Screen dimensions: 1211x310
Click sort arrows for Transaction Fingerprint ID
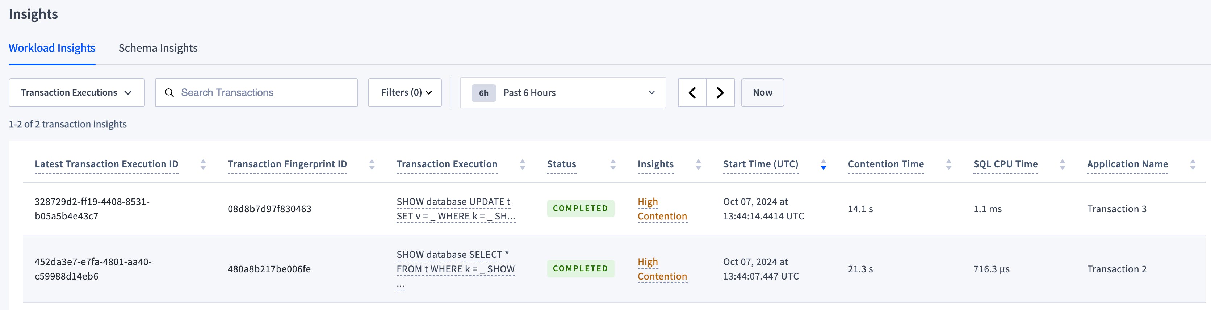pyautogui.click(x=372, y=164)
